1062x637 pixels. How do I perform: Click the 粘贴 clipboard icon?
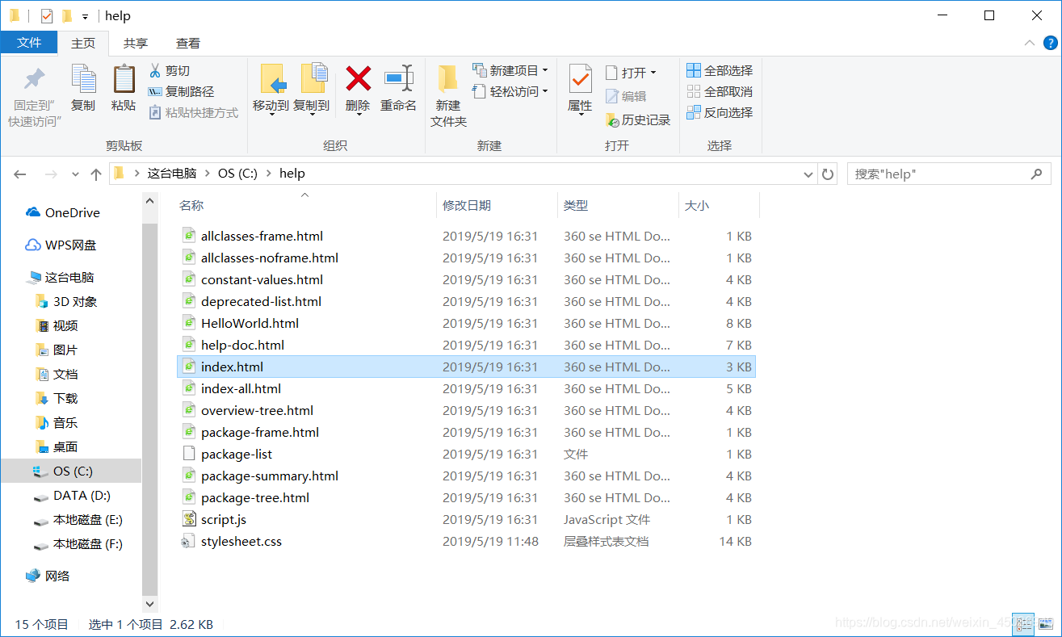pos(124,79)
